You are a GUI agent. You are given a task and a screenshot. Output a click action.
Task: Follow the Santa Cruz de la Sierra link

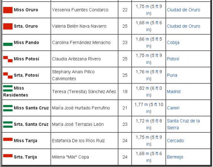tap(183, 124)
